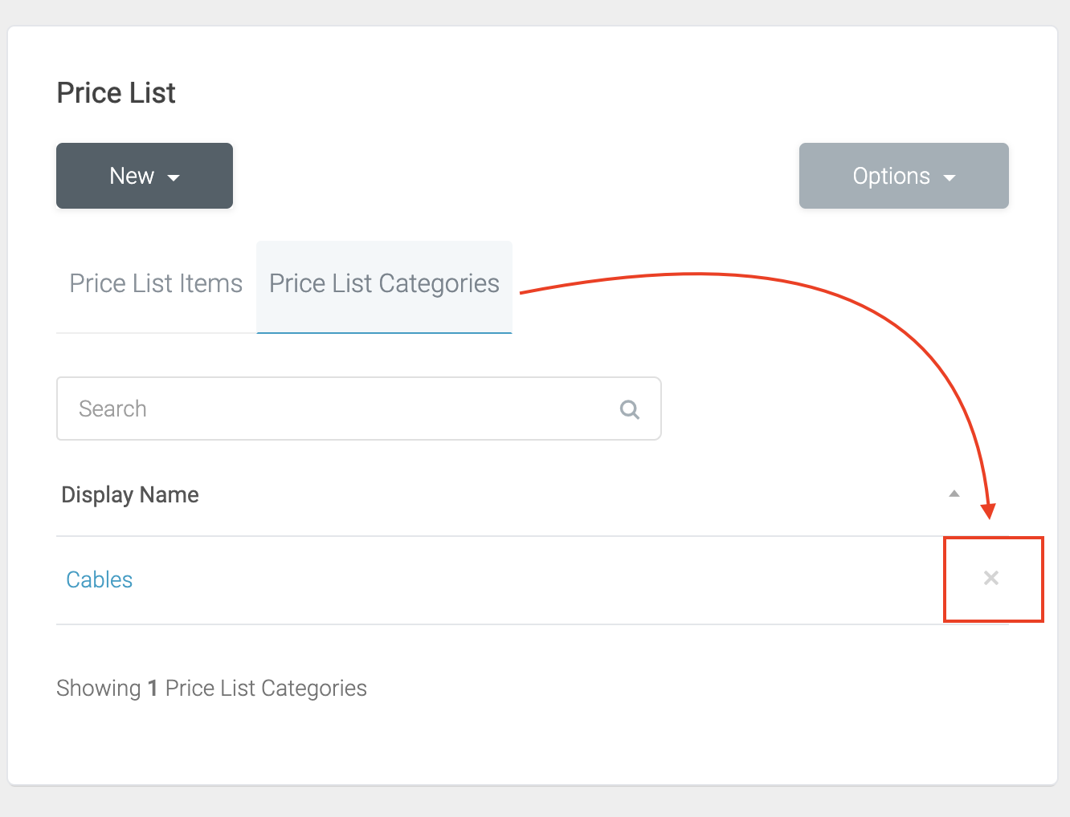Click the magnifying glass search icon
Viewport: 1070px width, 817px height.
pos(630,409)
